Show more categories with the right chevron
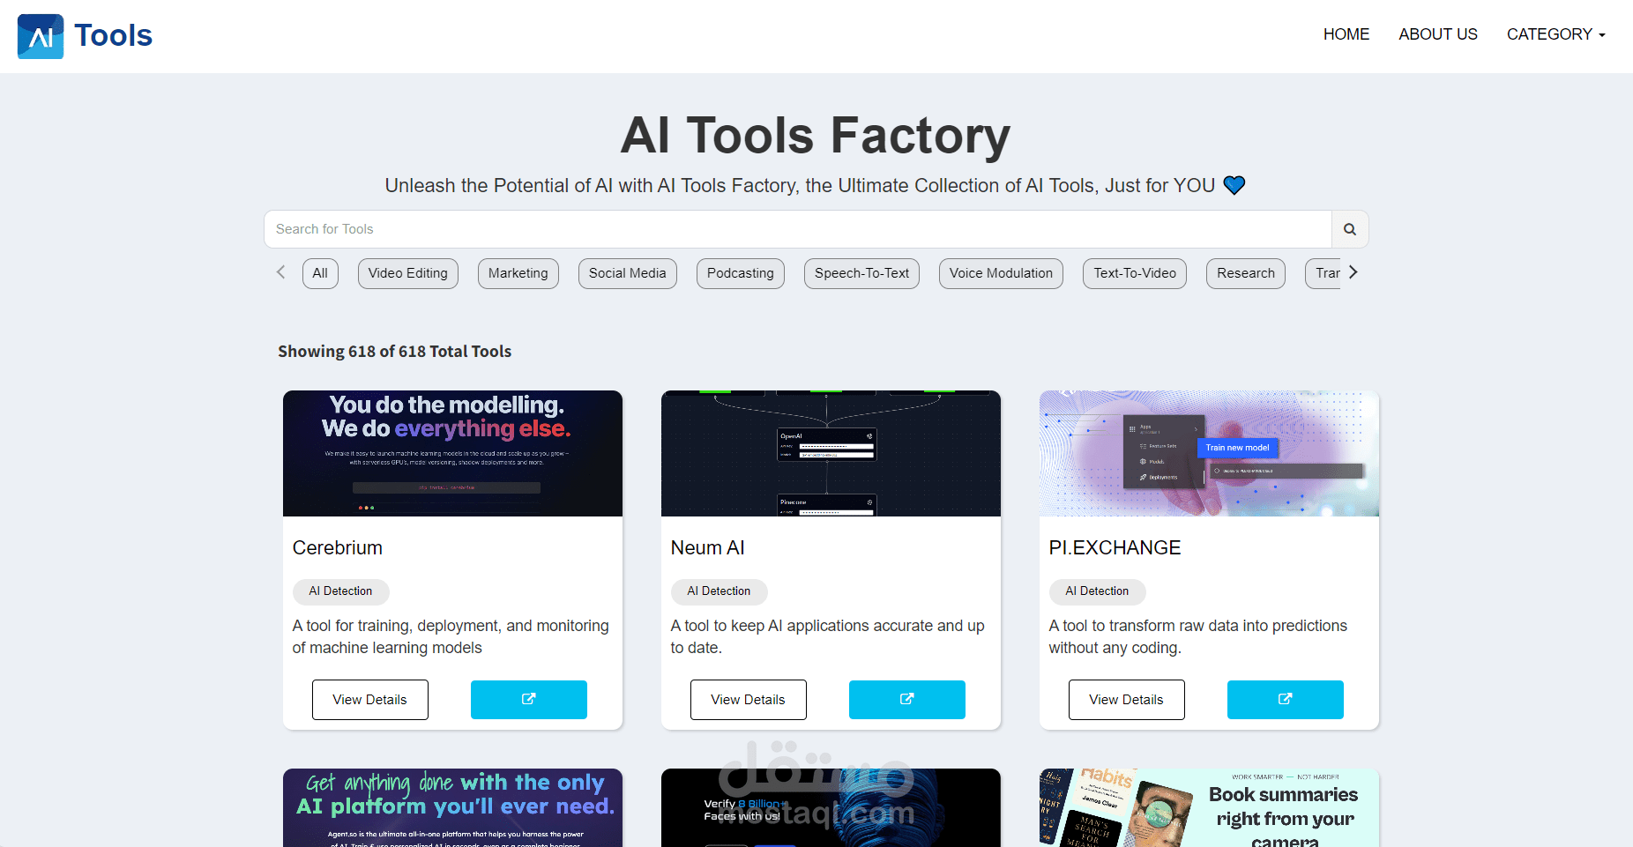1633x847 pixels. [1353, 272]
